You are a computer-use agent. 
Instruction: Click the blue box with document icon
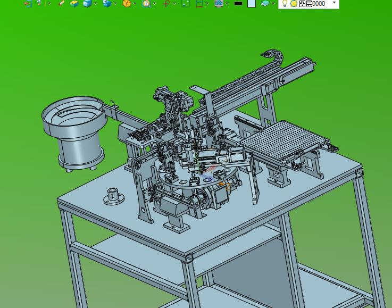tap(107, 3)
